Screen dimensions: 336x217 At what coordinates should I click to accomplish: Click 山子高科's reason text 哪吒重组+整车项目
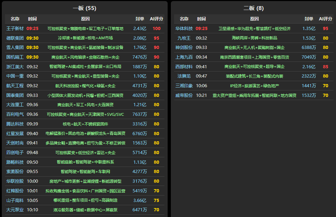(x=85, y=200)
